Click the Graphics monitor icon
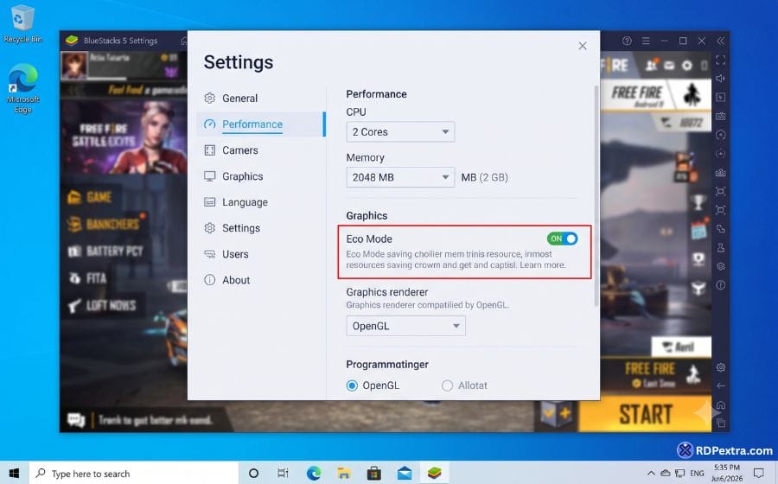The image size is (778, 484). point(210,176)
